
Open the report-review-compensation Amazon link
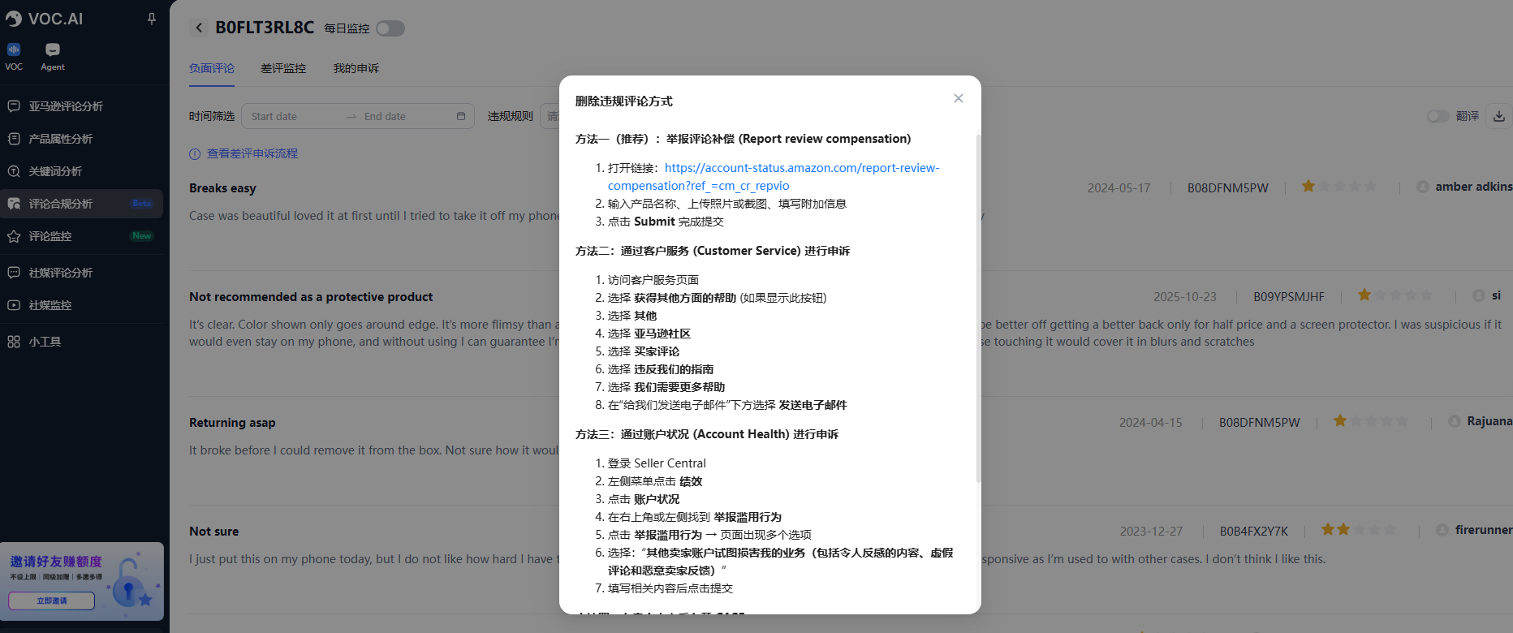[801, 168]
